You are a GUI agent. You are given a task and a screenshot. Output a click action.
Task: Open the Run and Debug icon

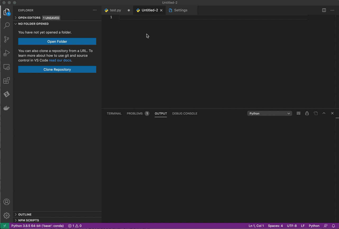(6, 53)
